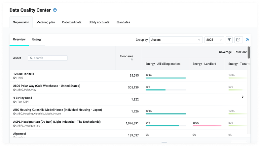Click the help icon beside Data Quality Center
260x147 pixels.
pyautogui.click(x=55, y=10)
